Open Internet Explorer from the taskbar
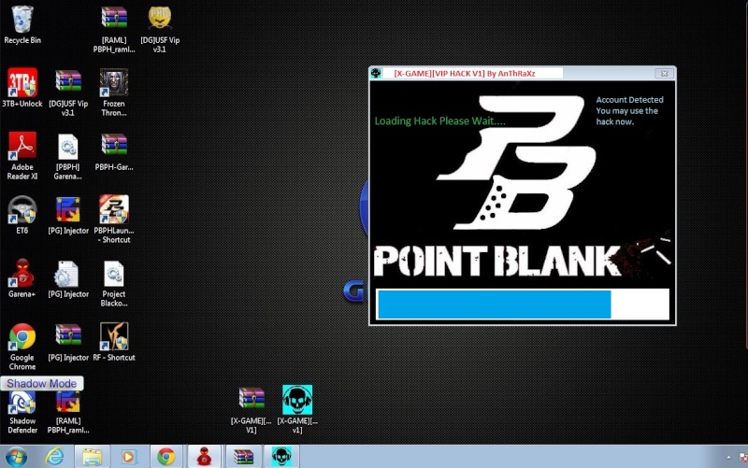 [54, 457]
